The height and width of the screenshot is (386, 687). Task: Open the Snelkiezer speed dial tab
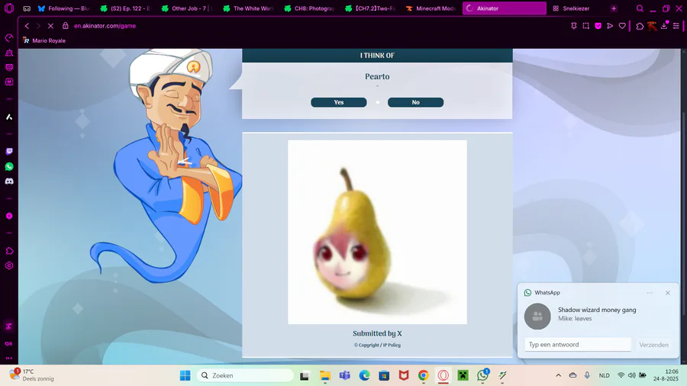(x=571, y=8)
